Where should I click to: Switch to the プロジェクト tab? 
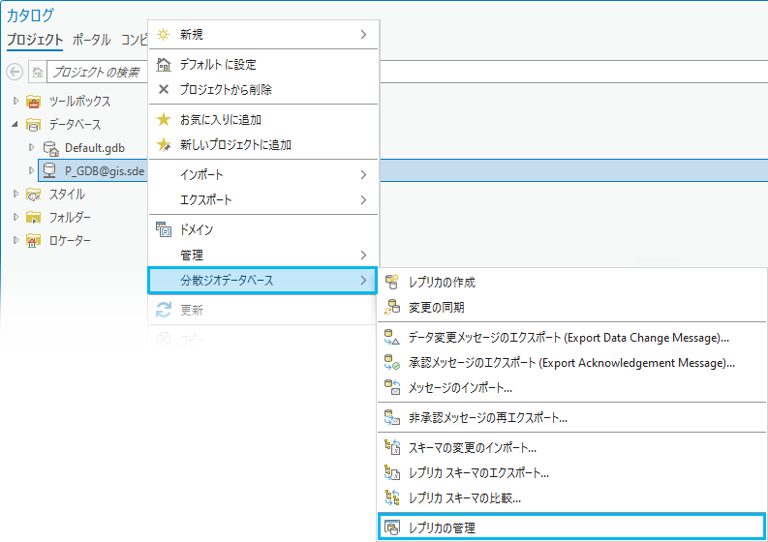click(x=35, y=40)
